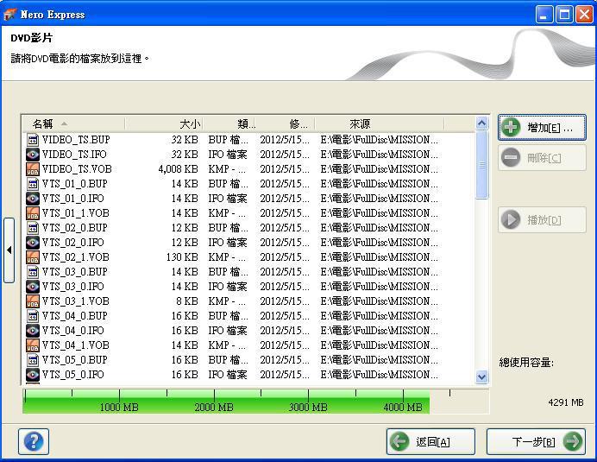Select the VTS_01_0.IFO file name

(x=73, y=199)
